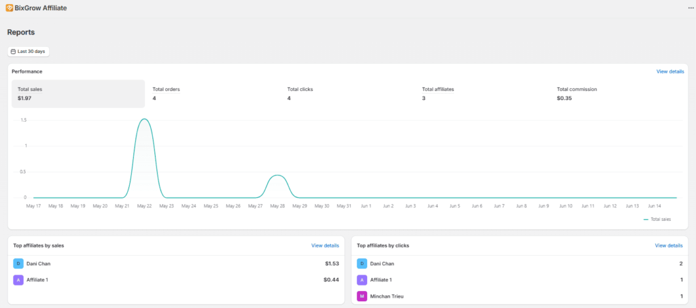Click the May 28 sales peak on chart
696x308 pixels.
point(277,175)
